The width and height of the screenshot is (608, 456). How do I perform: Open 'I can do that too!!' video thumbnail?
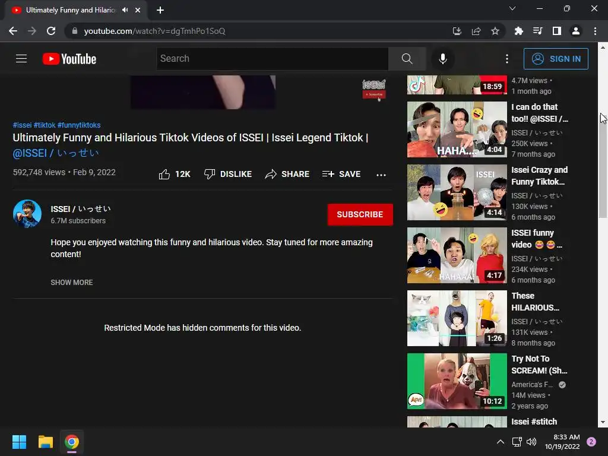(457, 129)
